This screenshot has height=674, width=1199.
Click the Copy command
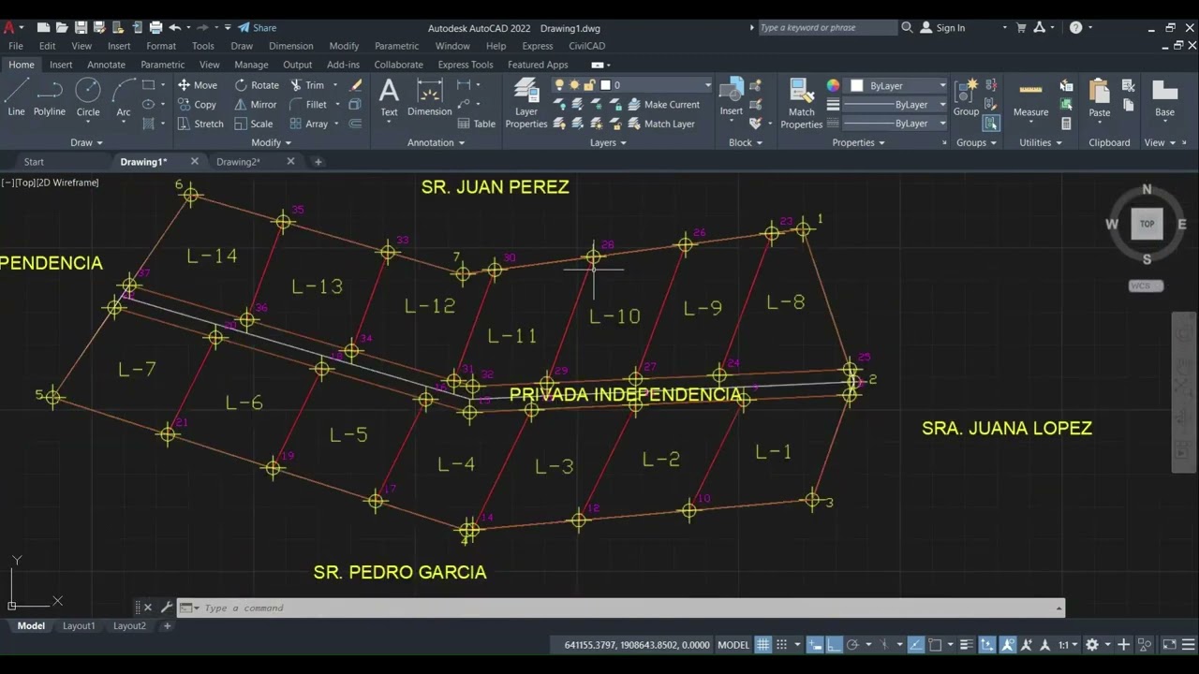tap(198, 104)
